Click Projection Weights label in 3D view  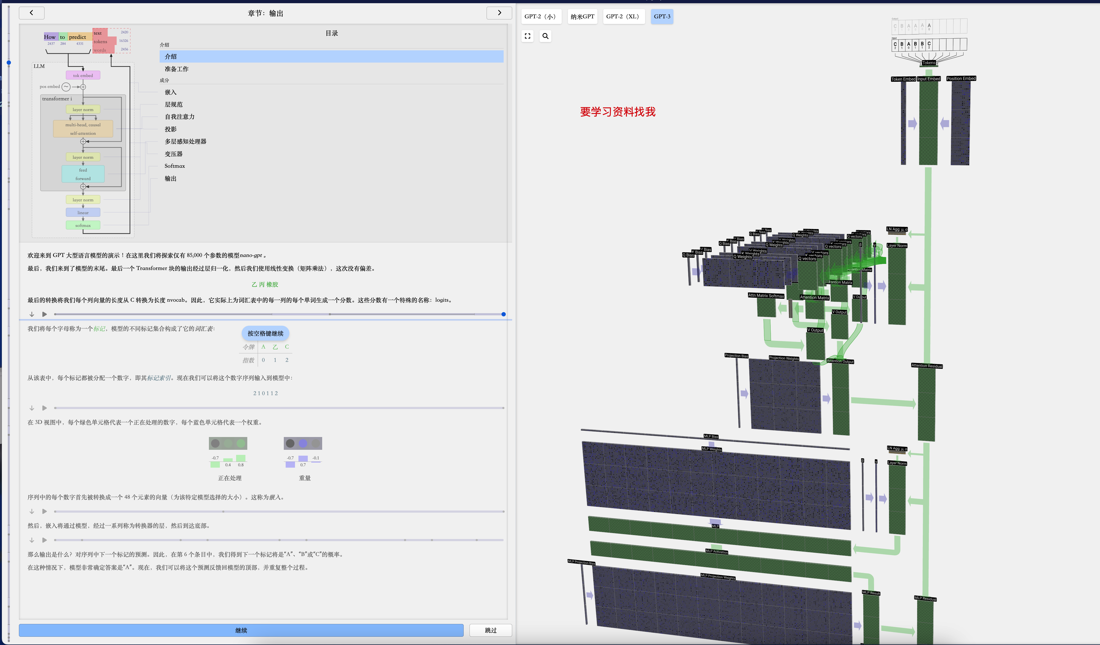point(783,358)
